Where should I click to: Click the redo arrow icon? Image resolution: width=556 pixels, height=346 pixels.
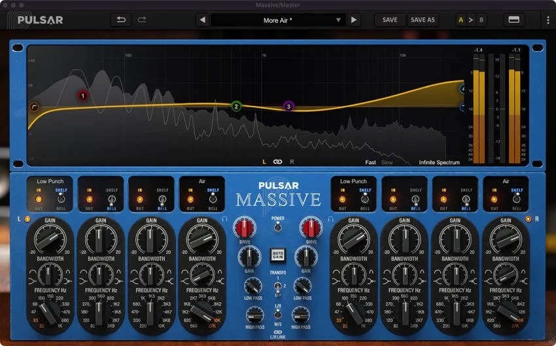[x=142, y=20]
